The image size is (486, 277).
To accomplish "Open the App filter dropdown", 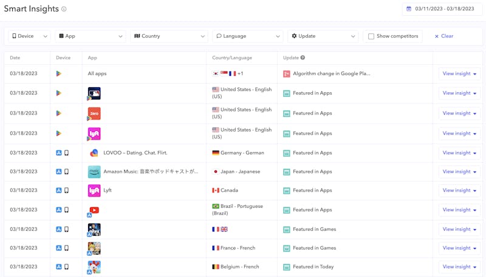I will [x=91, y=36].
